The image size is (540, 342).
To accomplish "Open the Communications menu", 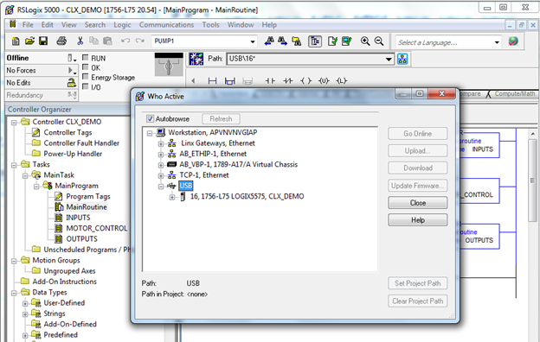I will tap(166, 25).
